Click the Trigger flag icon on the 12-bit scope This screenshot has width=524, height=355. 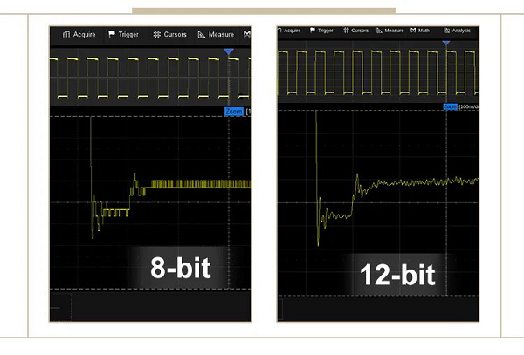[314, 30]
